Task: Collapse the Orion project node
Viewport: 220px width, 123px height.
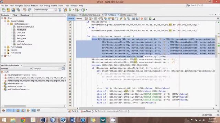Action: pyautogui.click(x=2, y=18)
